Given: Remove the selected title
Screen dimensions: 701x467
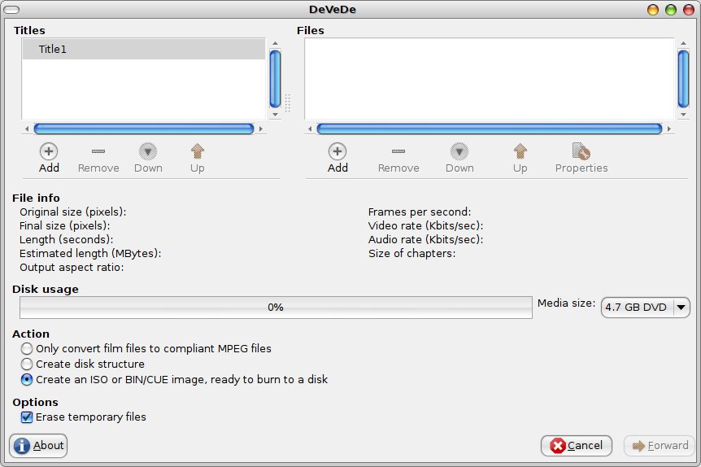Looking at the screenshot, I should tap(98, 159).
